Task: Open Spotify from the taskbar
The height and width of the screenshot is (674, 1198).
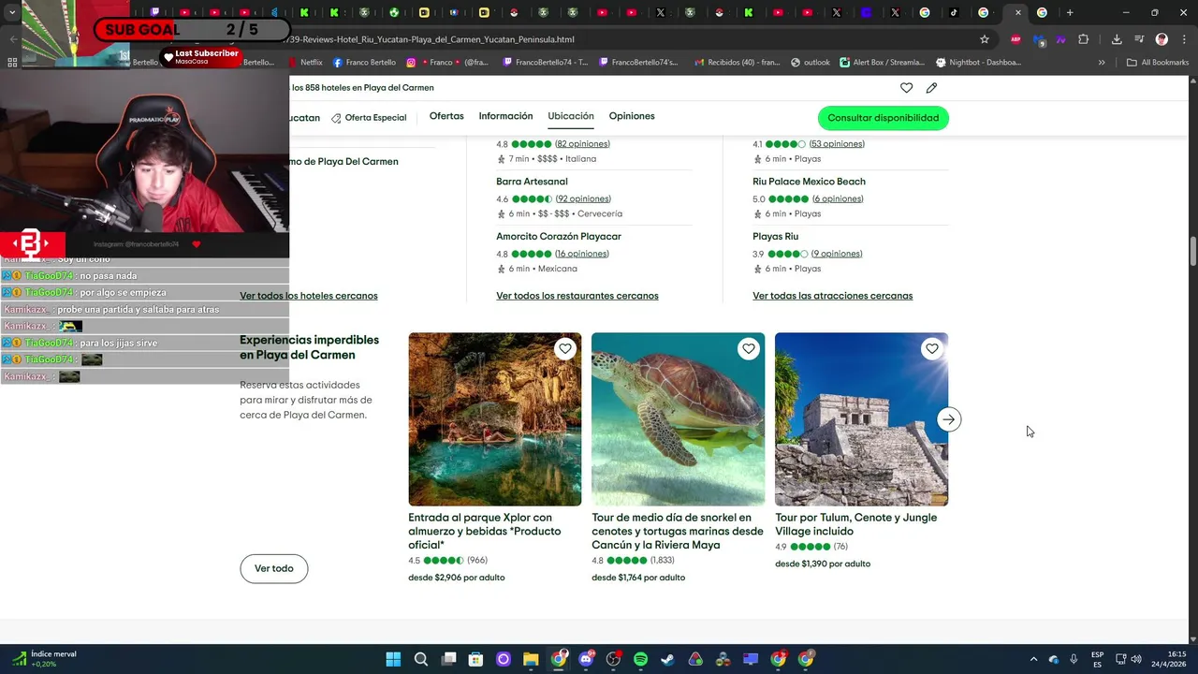Action: 640,659
